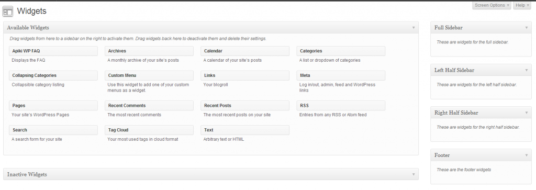The image size is (536, 190).
Task: Collapse the Available Widgets panel arrow
Action: (414, 28)
